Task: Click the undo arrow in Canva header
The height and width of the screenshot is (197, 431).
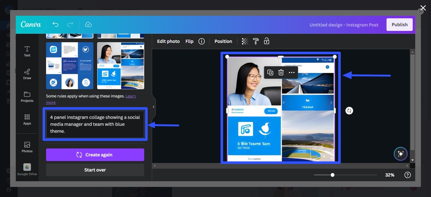Action: 56,25
